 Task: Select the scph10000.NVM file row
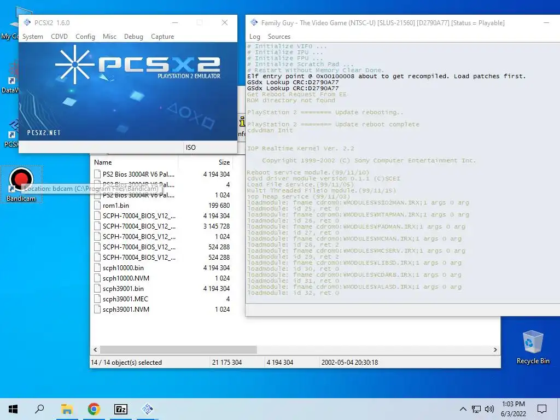[162, 278]
